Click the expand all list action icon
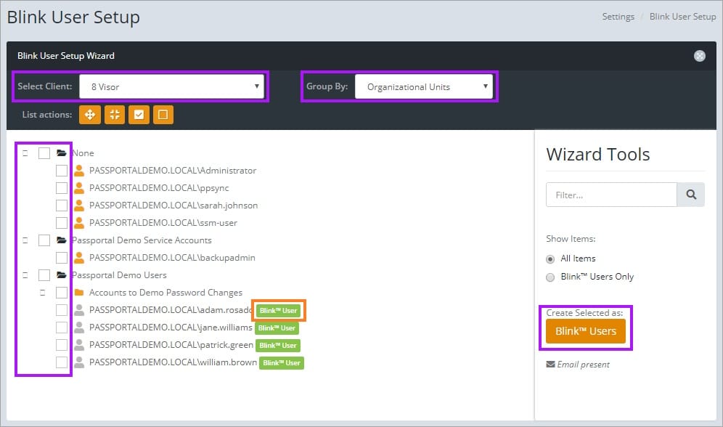The image size is (723, 427). 90,115
